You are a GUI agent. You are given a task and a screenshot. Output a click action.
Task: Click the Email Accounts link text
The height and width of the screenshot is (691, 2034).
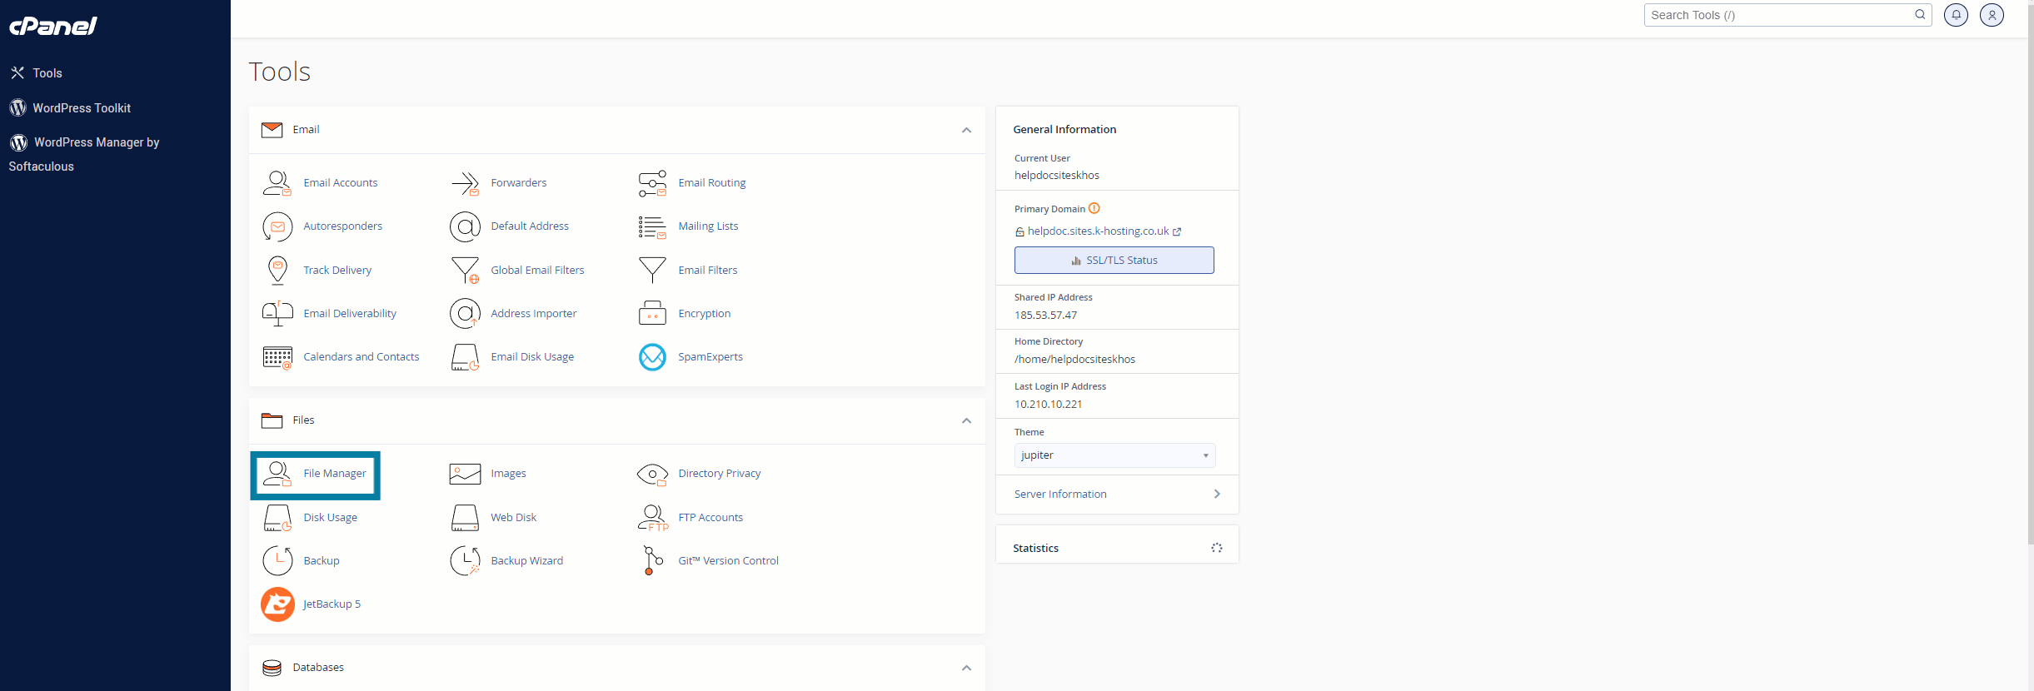pos(340,182)
